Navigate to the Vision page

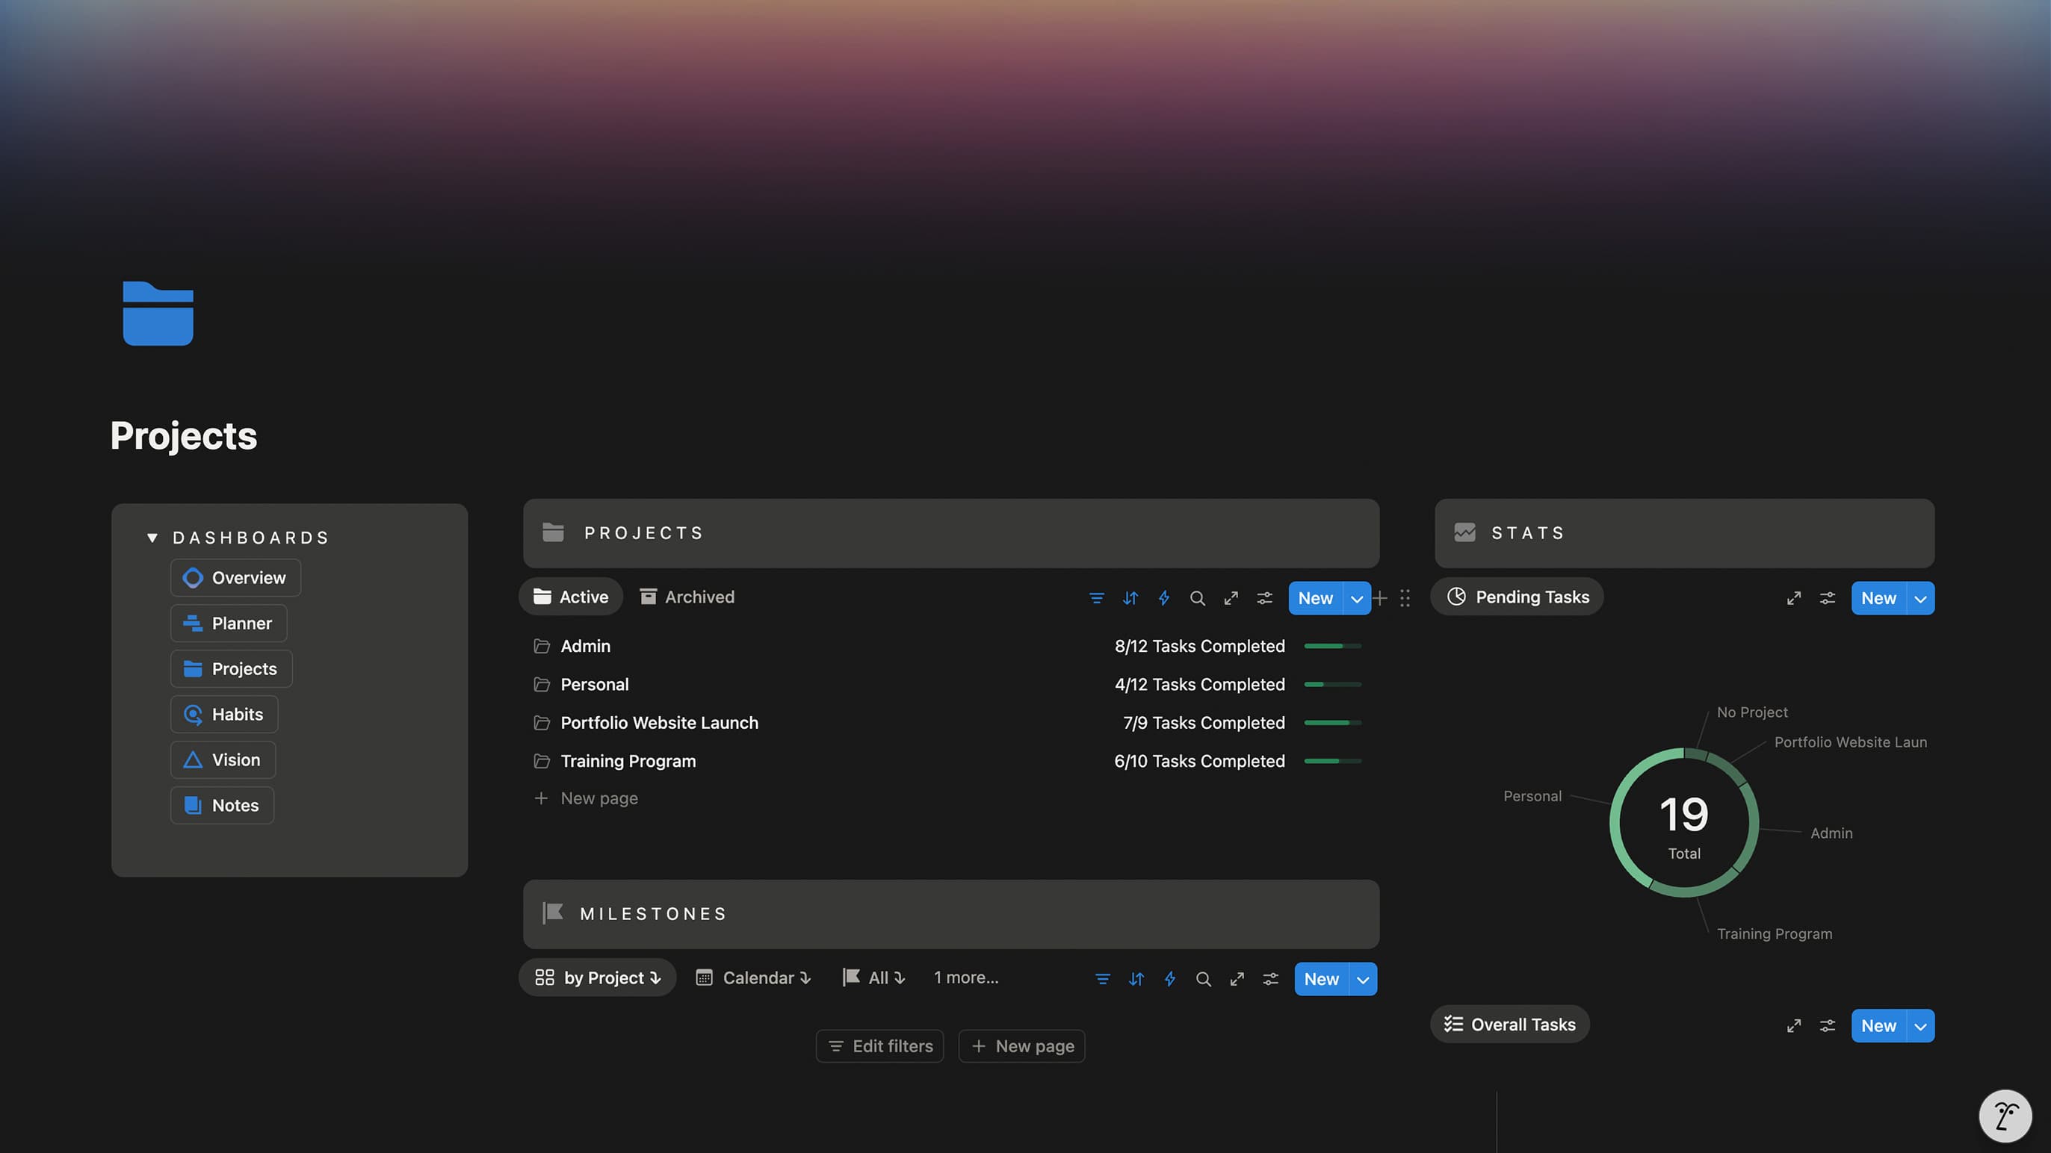(222, 759)
